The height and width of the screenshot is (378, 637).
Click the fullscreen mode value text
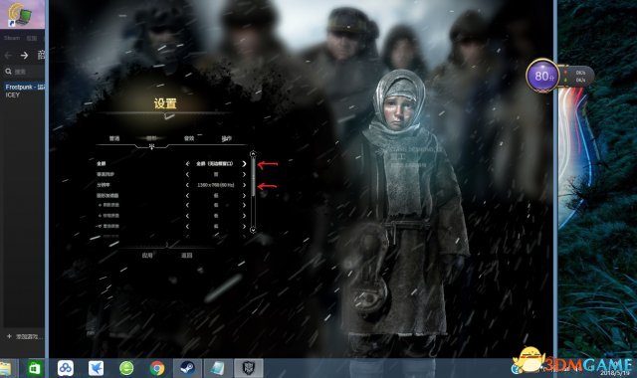coord(215,163)
